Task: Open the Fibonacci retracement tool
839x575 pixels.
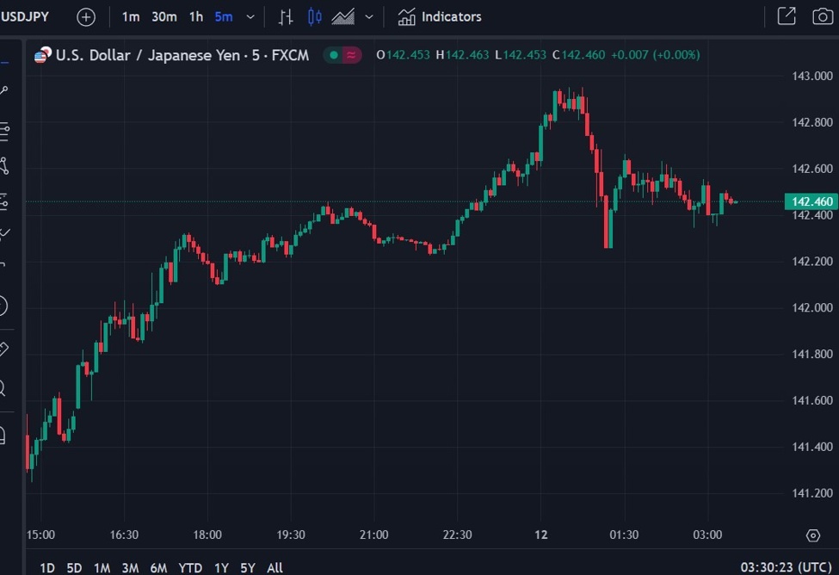Action: tap(9, 127)
